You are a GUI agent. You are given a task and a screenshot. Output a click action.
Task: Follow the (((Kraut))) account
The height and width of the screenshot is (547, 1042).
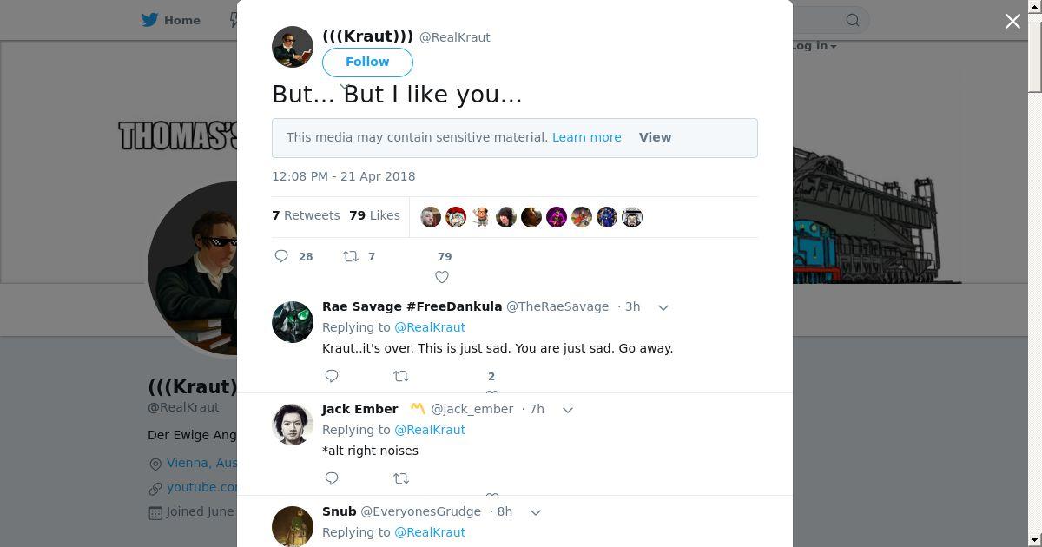click(x=367, y=62)
